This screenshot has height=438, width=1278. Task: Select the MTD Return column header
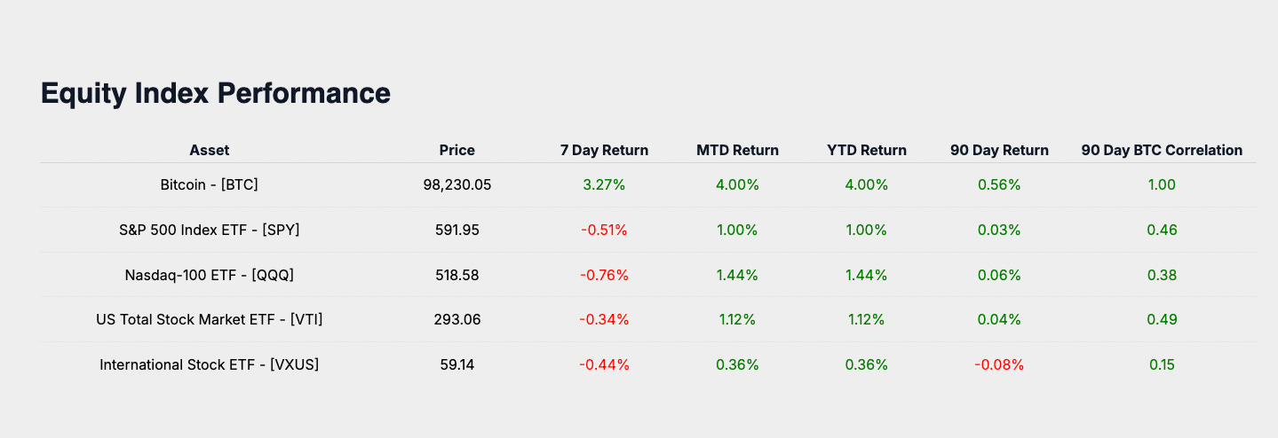click(737, 150)
